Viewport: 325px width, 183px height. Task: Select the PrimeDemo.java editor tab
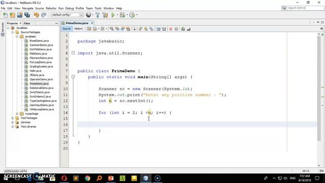[x=77, y=23]
